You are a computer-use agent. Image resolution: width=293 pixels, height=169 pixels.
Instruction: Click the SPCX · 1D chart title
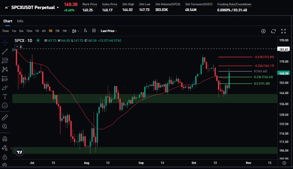click(23, 41)
